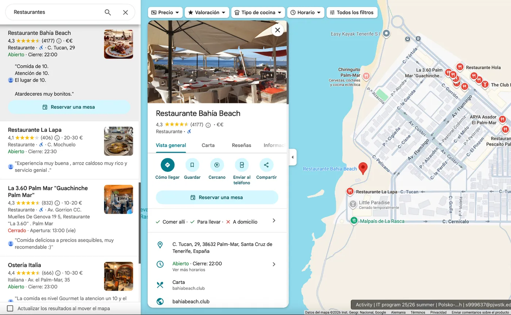Screen dimensions: 511x315
Task: Open Restaurante La Lapa result thumbnail
Action: [x=119, y=141]
